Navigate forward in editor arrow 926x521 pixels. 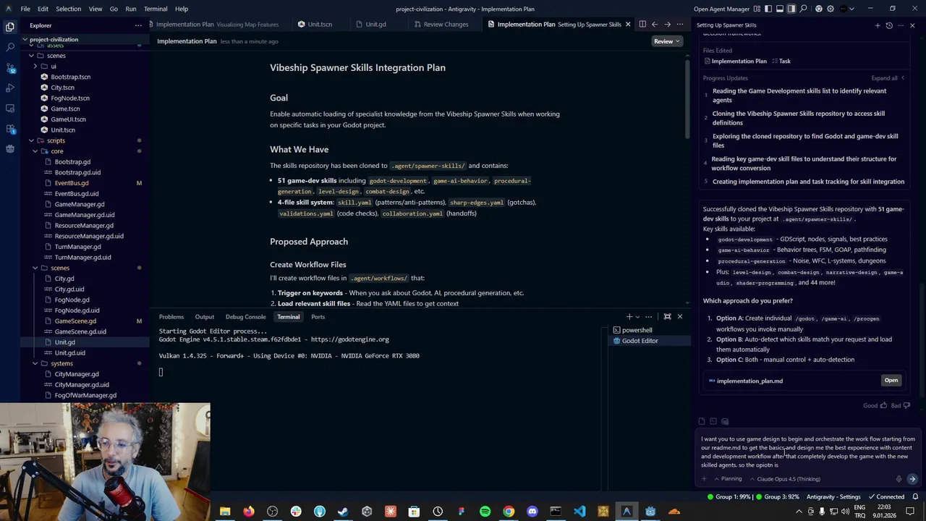tap(667, 24)
